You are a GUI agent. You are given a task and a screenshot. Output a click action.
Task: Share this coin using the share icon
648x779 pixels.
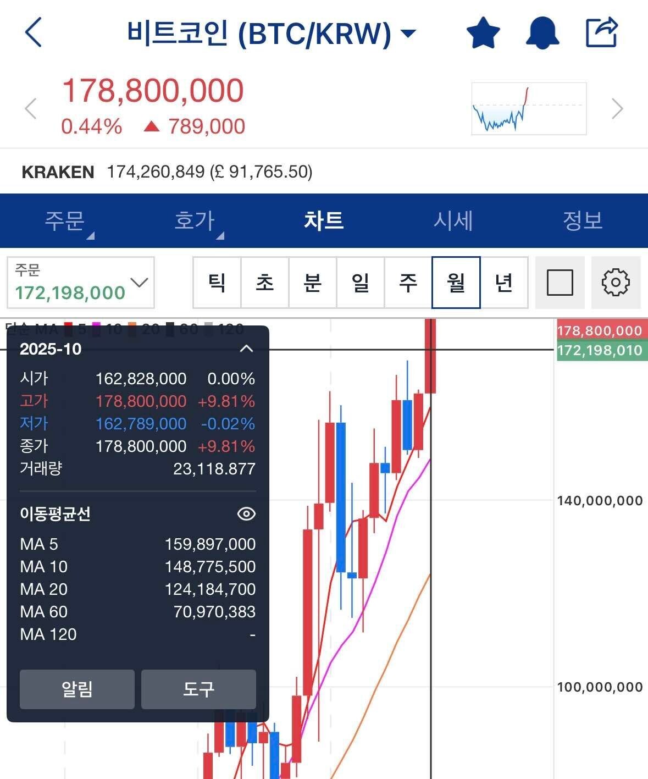click(601, 33)
